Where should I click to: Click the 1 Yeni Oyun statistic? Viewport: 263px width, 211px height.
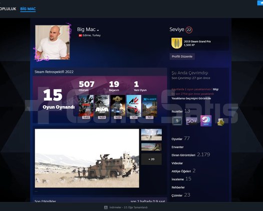pos(140,86)
